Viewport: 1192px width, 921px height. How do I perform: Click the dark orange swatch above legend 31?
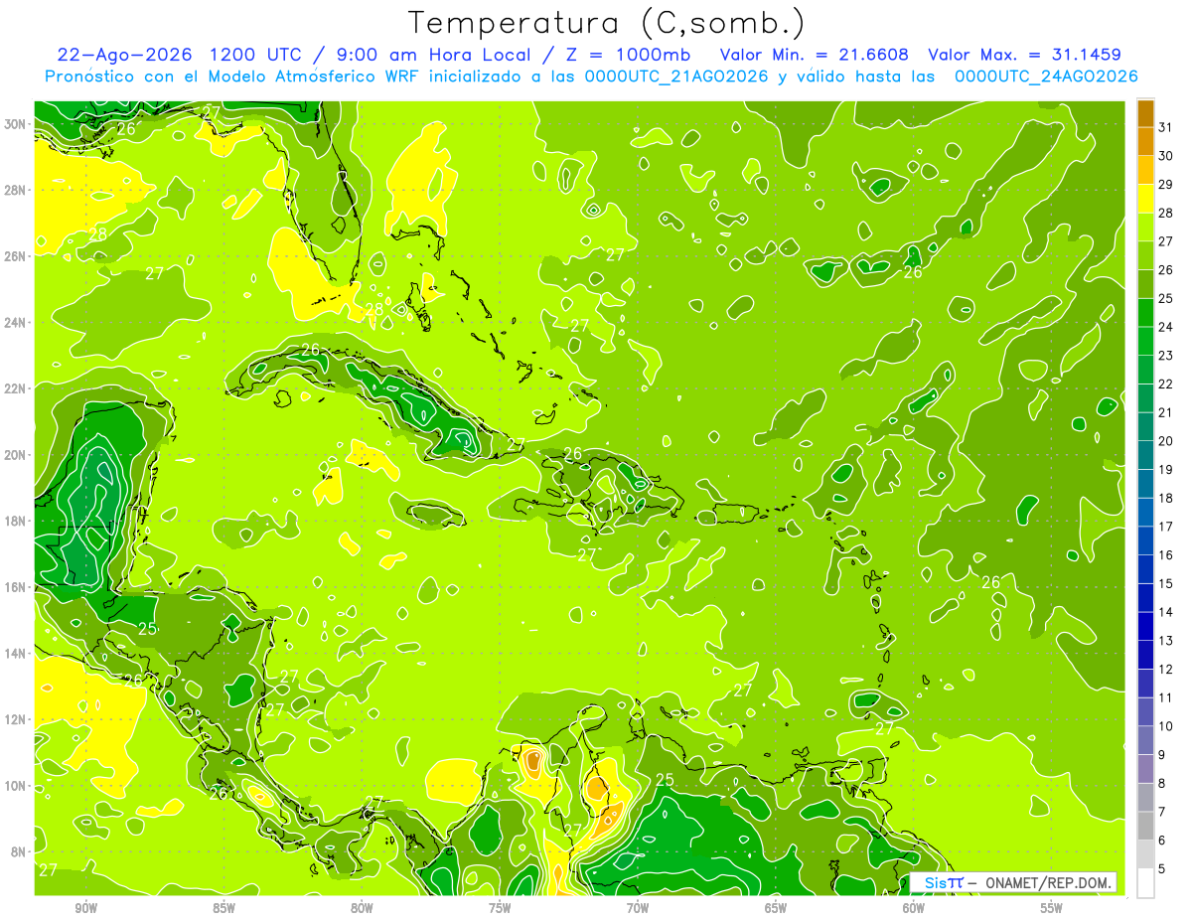[1146, 113]
